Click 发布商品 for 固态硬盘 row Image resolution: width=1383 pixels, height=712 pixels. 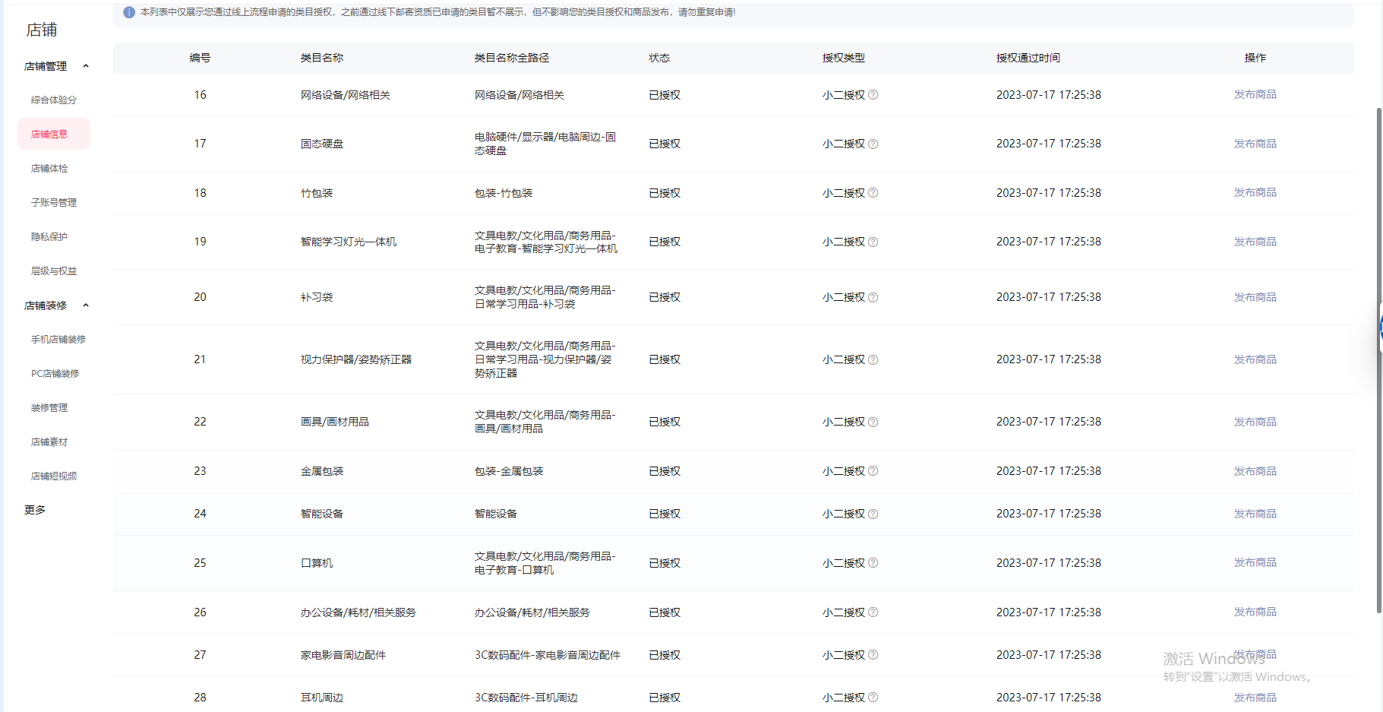(x=1255, y=144)
